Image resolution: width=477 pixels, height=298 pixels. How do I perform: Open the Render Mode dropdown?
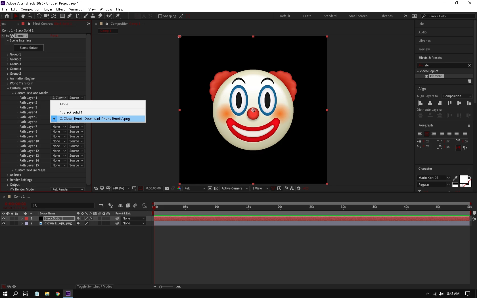click(x=68, y=190)
